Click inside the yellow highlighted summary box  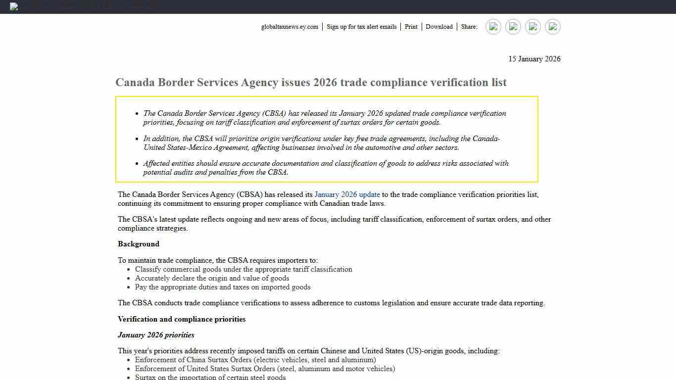(x=327, y=139)
